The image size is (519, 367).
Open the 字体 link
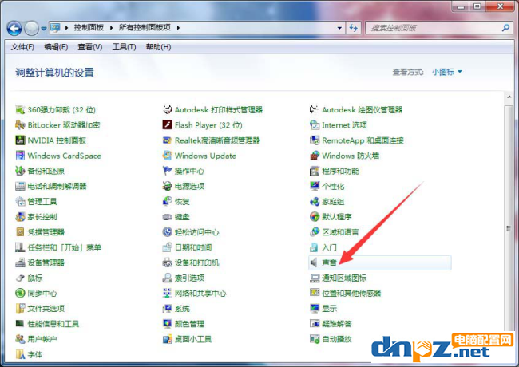pyautogui.click(x=35, y=354)
